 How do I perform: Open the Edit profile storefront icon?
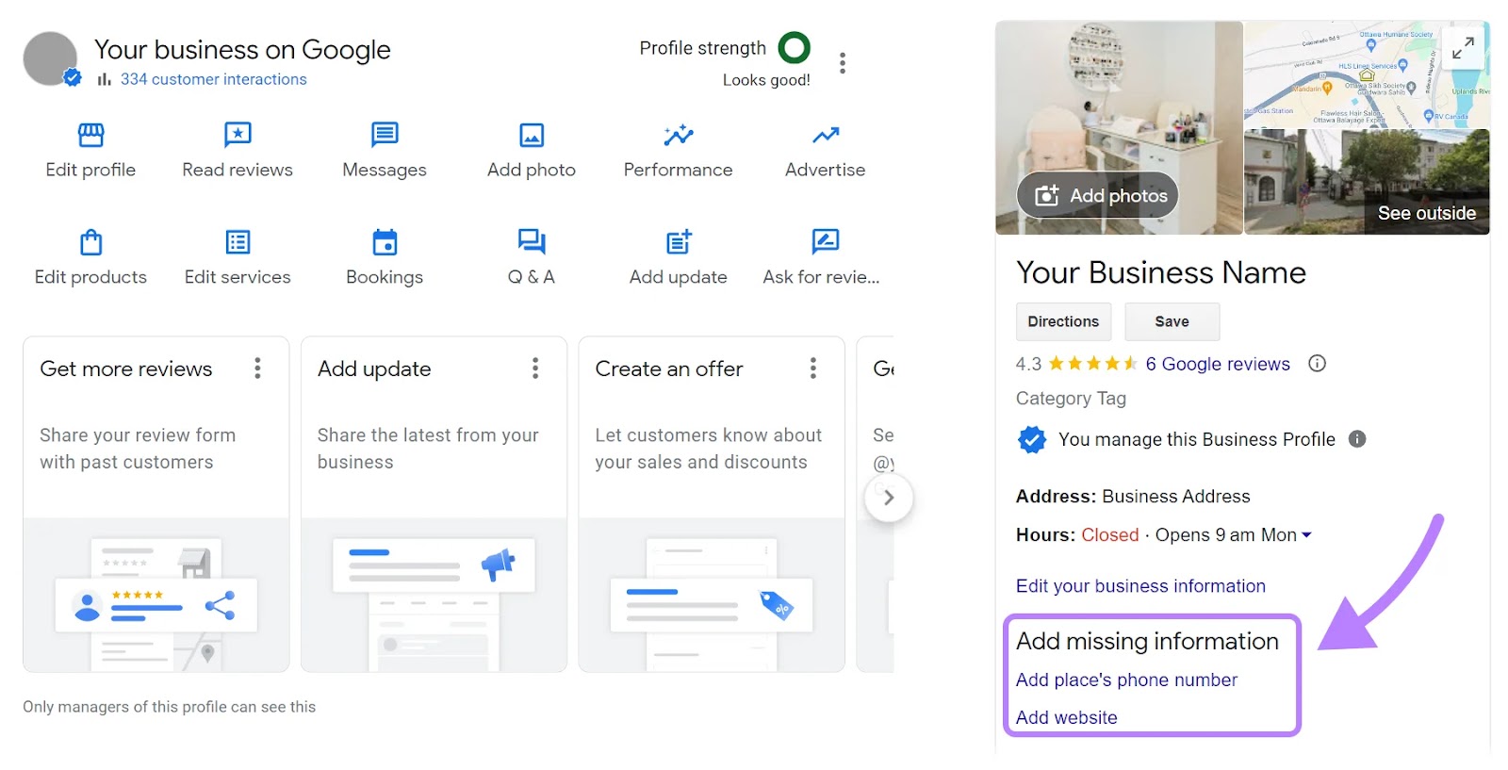click(90, 136)
